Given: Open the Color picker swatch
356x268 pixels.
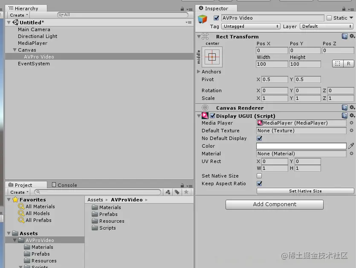Looking at the screenshot, I should 301,146.
